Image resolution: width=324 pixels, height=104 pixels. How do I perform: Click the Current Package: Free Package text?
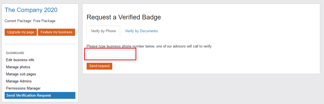[x=30, y=21]
